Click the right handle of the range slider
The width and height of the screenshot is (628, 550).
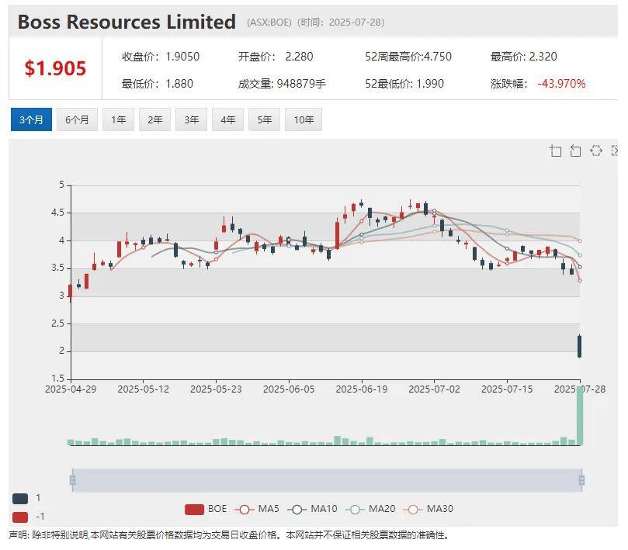tap(581, 479)
